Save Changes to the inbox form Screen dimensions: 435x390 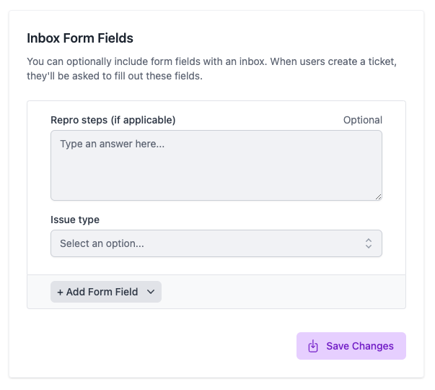[351, 346]
